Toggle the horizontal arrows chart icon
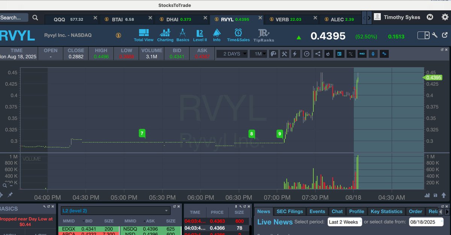The image size is (451, 235). 384,54
